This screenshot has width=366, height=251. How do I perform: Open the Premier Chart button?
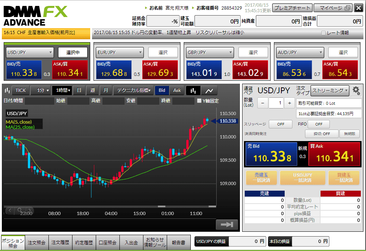coord(292,8)
